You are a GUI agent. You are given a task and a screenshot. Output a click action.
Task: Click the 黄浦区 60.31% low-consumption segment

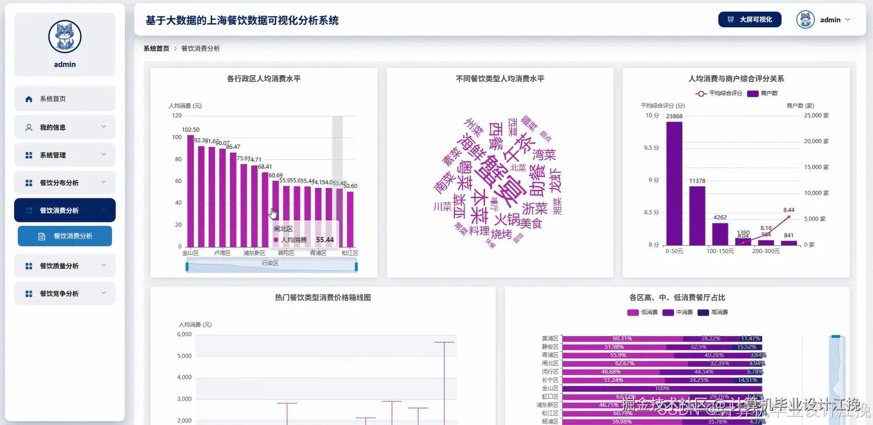click(x=622, y=338)
